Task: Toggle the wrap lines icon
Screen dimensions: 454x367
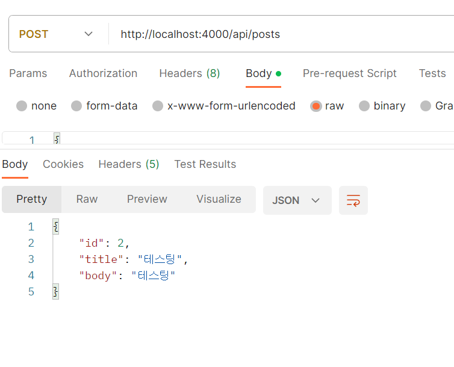Action: click(353, 200)
